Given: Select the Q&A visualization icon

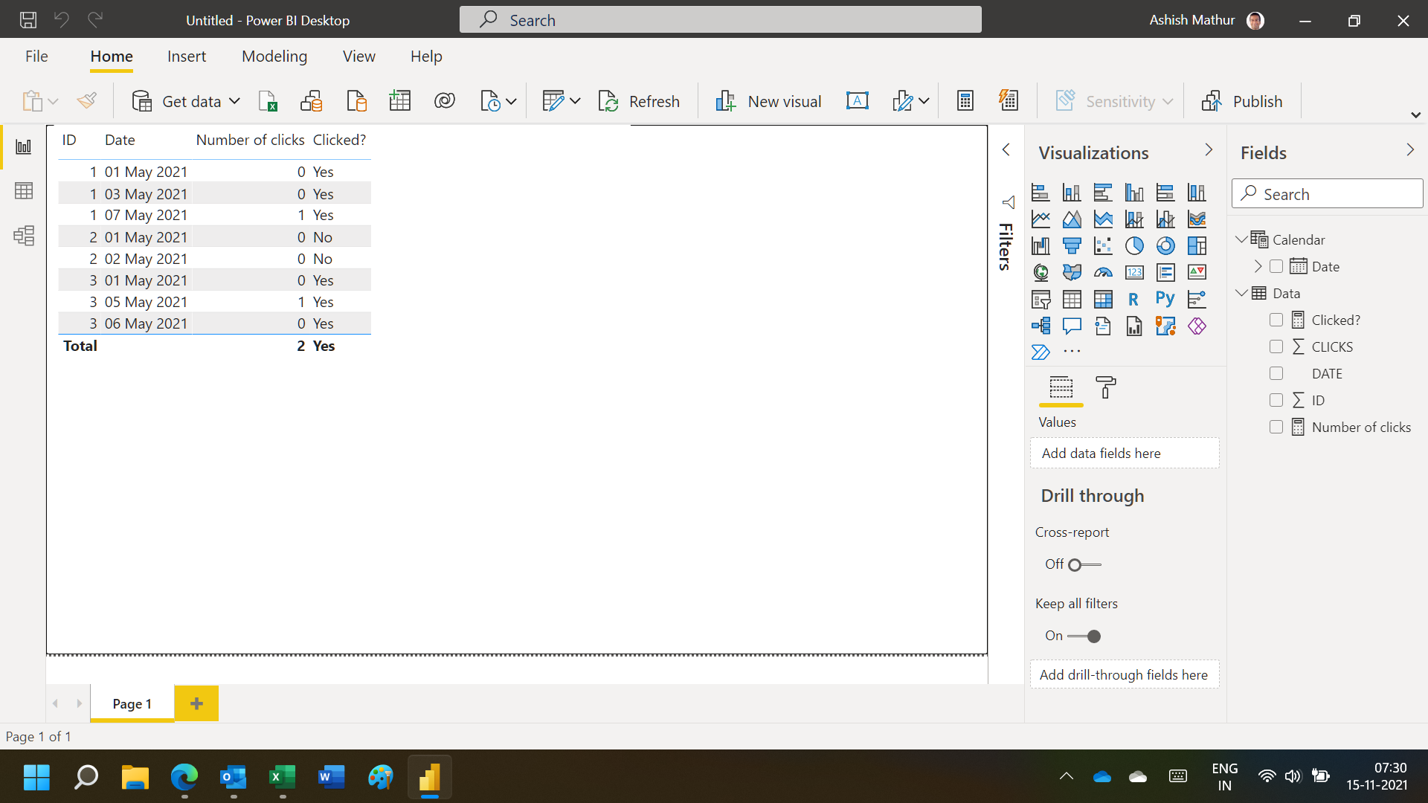Looking at the screenshot, I should [1072, 326].
